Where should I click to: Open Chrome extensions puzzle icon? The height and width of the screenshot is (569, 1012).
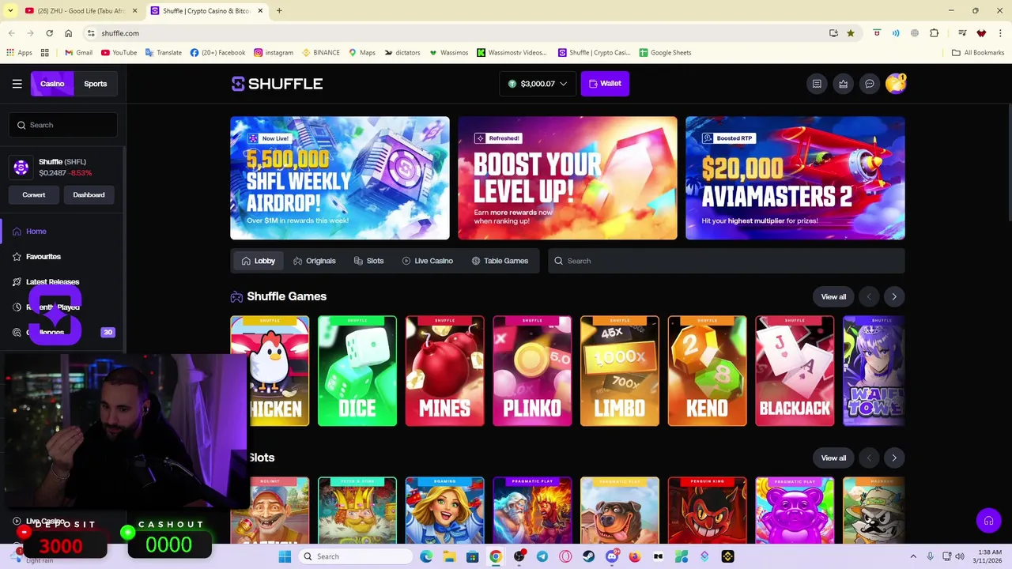[935, 33]
